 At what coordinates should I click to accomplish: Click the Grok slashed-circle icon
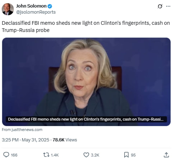(x=160, y=6)
